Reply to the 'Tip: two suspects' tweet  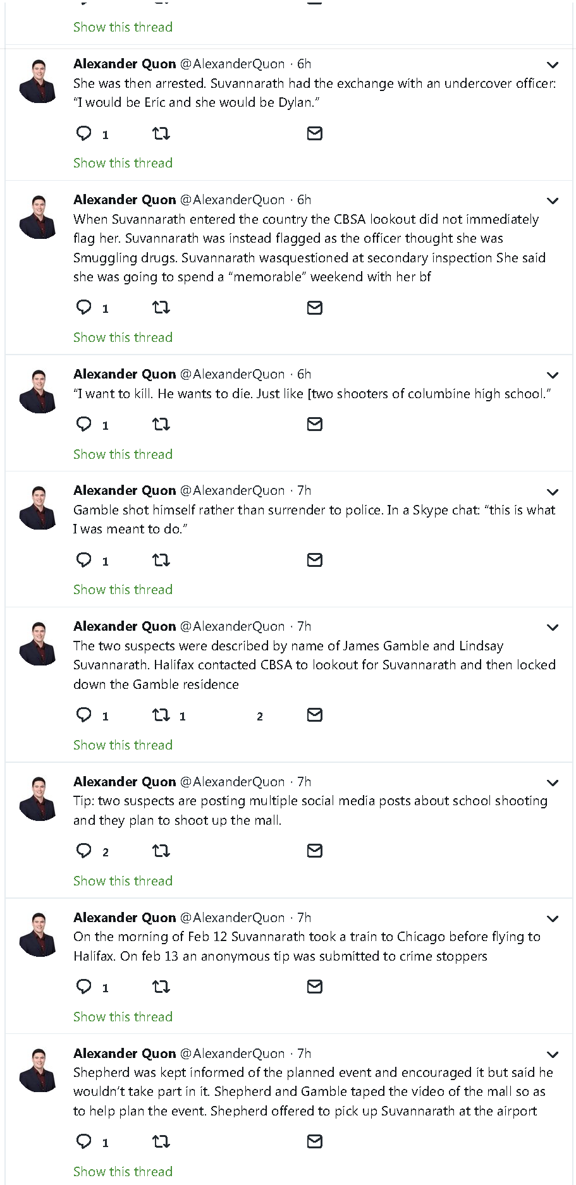click(84, 851)
